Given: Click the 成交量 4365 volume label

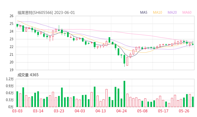Looking at the screenshot, I should 28,75.
